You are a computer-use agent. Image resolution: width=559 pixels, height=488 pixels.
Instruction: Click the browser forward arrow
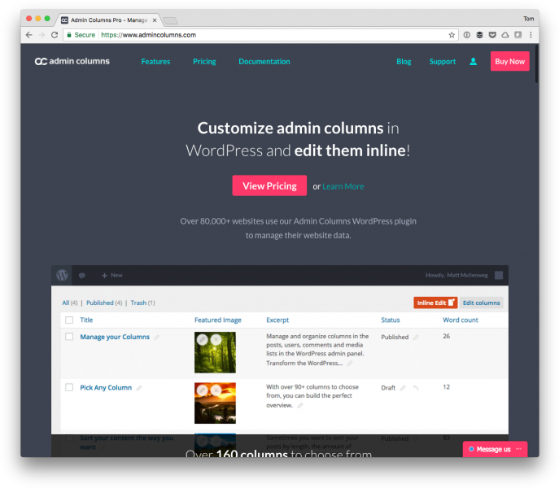click(x=41, y=35)
